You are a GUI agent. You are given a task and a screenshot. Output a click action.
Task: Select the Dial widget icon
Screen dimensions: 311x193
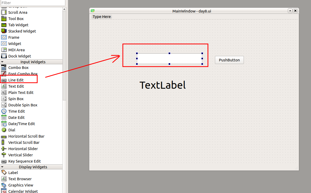pos(4,130)
